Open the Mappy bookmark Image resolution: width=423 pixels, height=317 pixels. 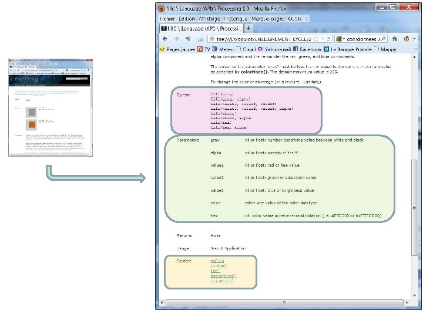(x=385, y=49)
